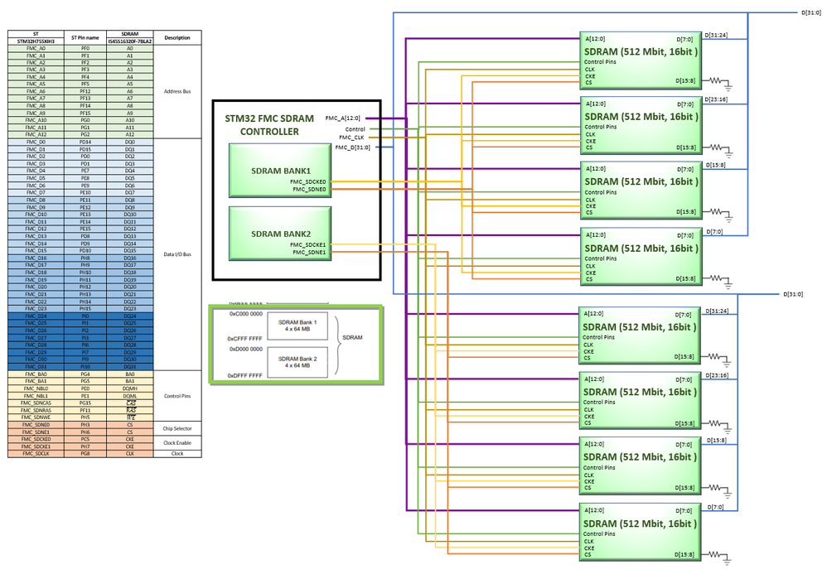This screenshot has width=827, height=579.
Task: Select the PG8 pin name cell
Action: click(85, 453)
